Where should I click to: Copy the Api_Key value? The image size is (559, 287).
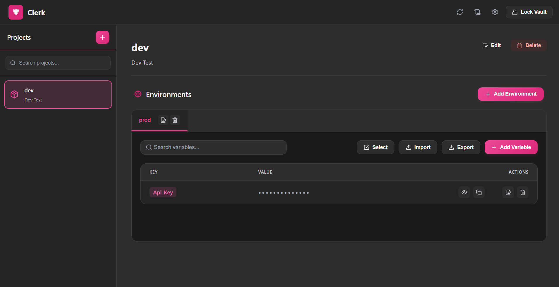coord(479,192)
